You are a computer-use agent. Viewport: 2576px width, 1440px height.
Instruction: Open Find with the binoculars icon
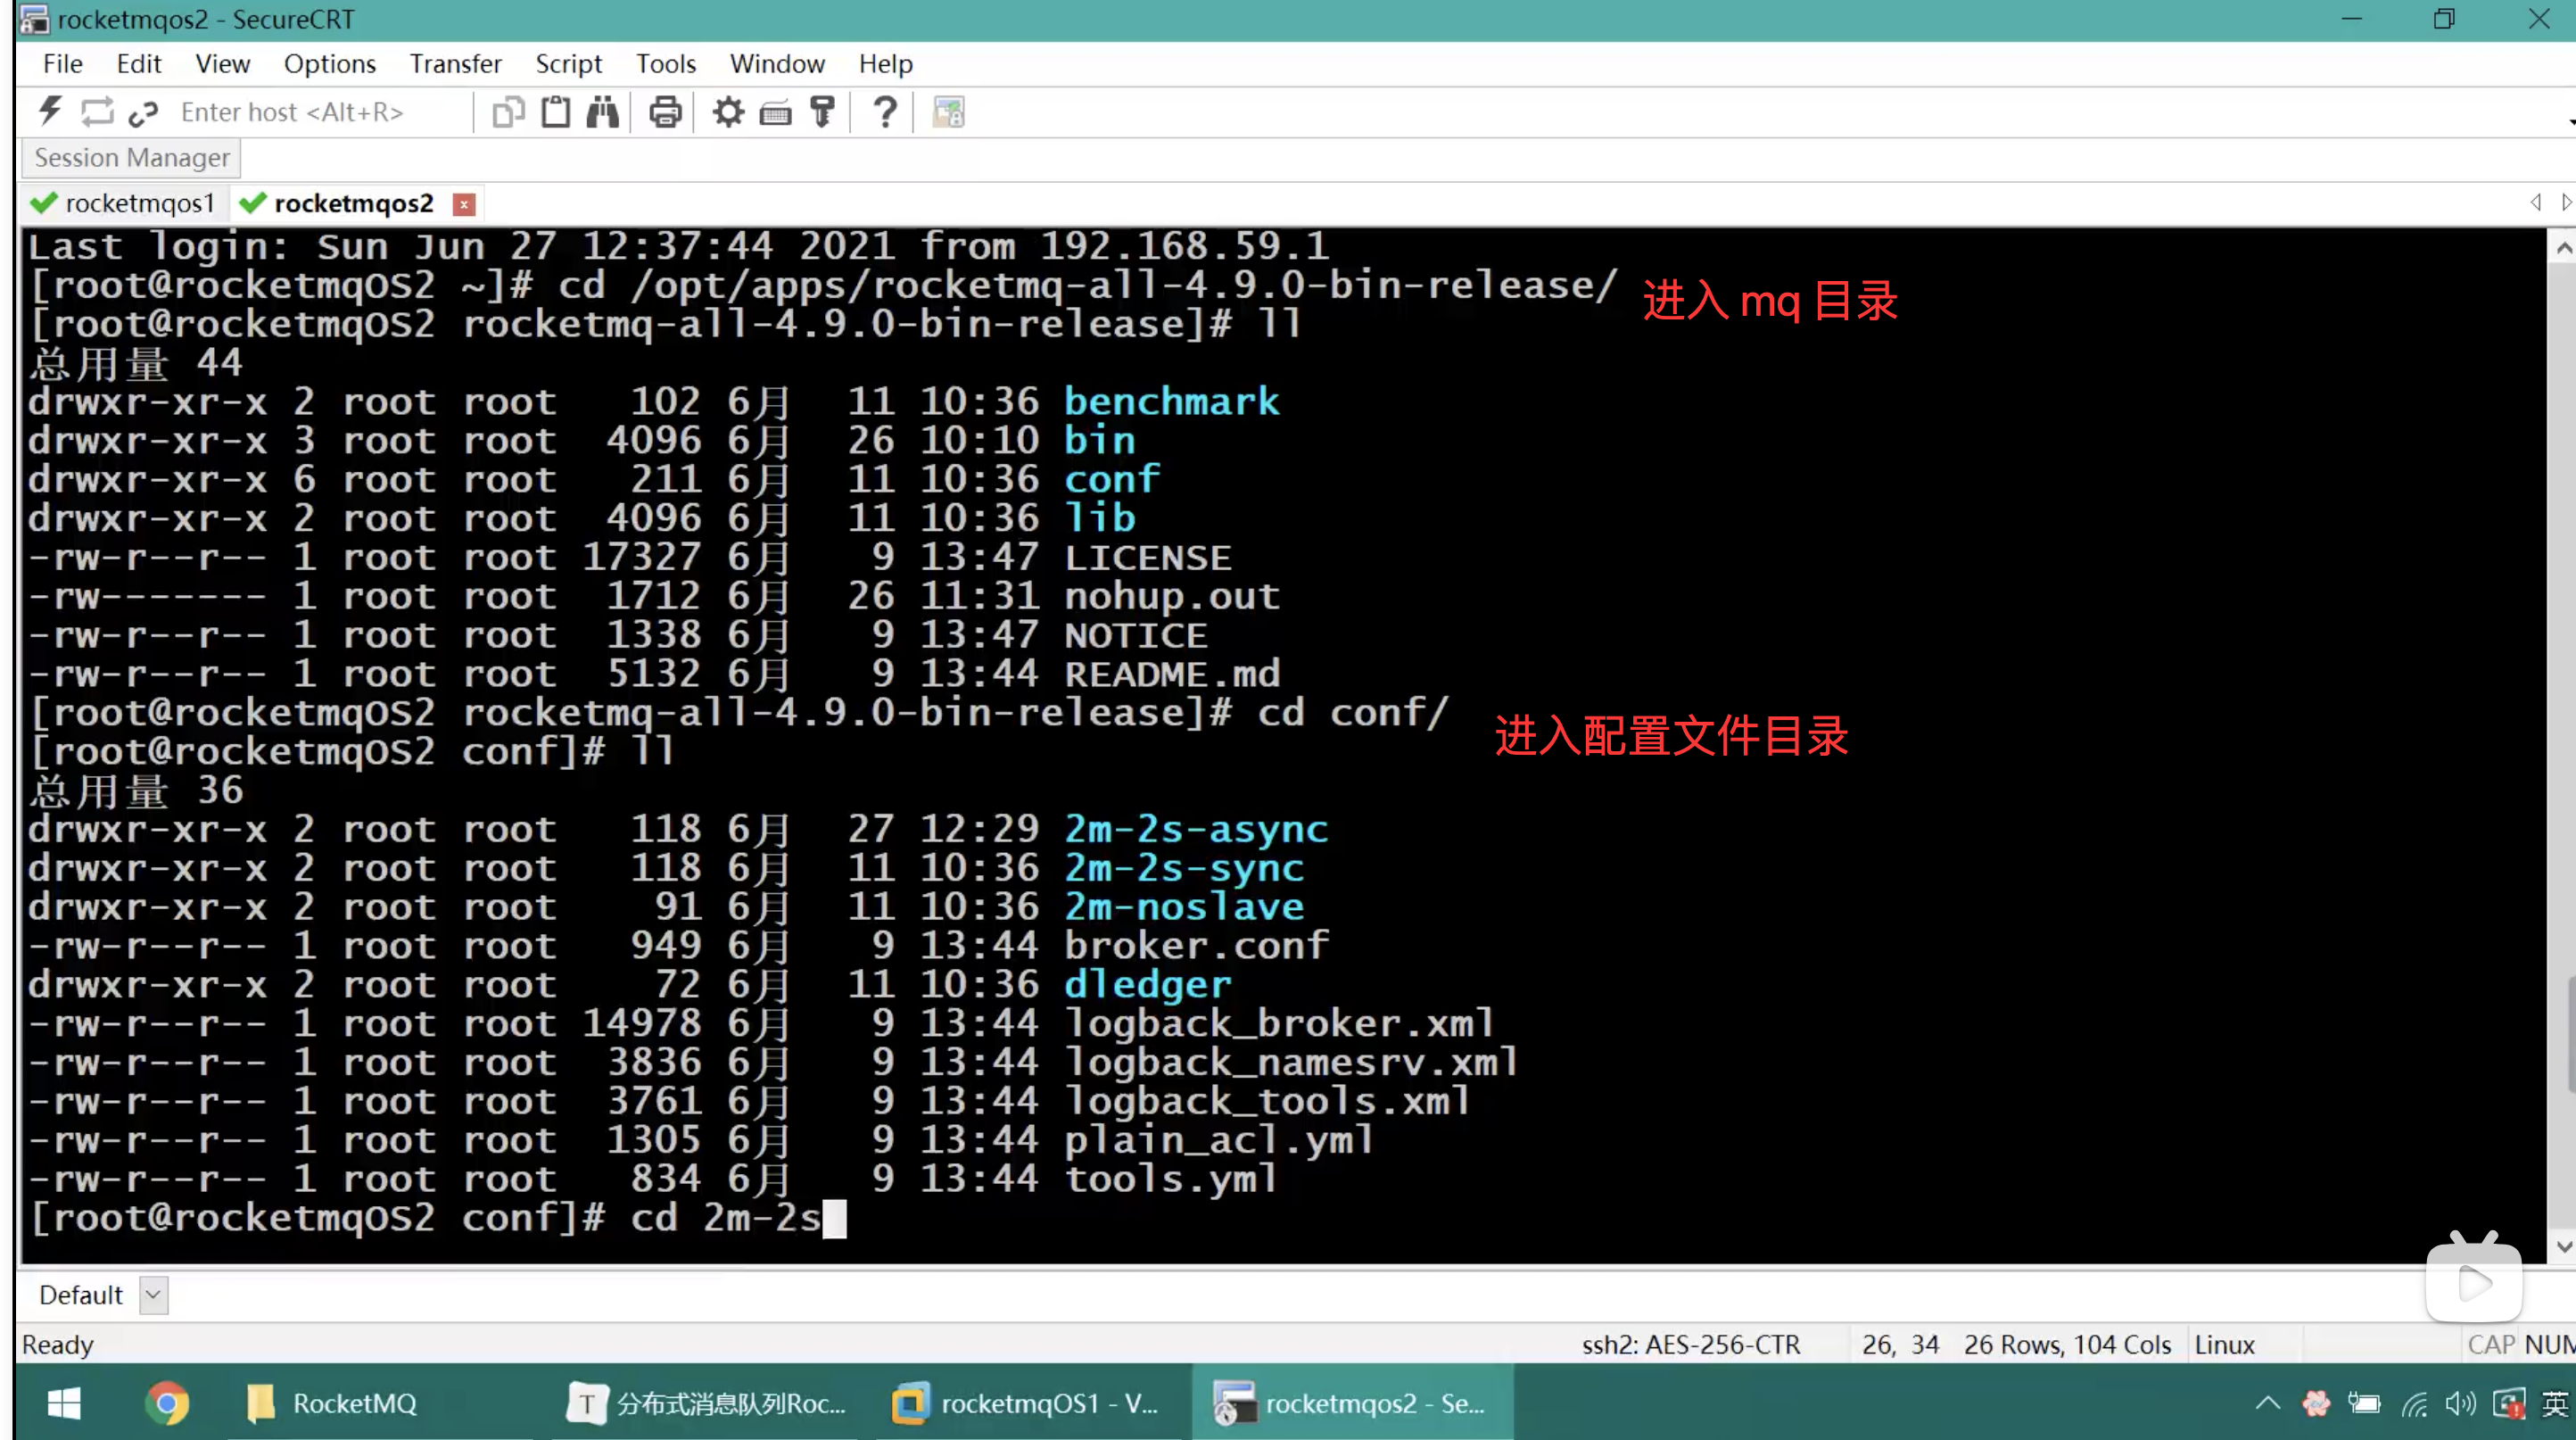coord(602,111)
